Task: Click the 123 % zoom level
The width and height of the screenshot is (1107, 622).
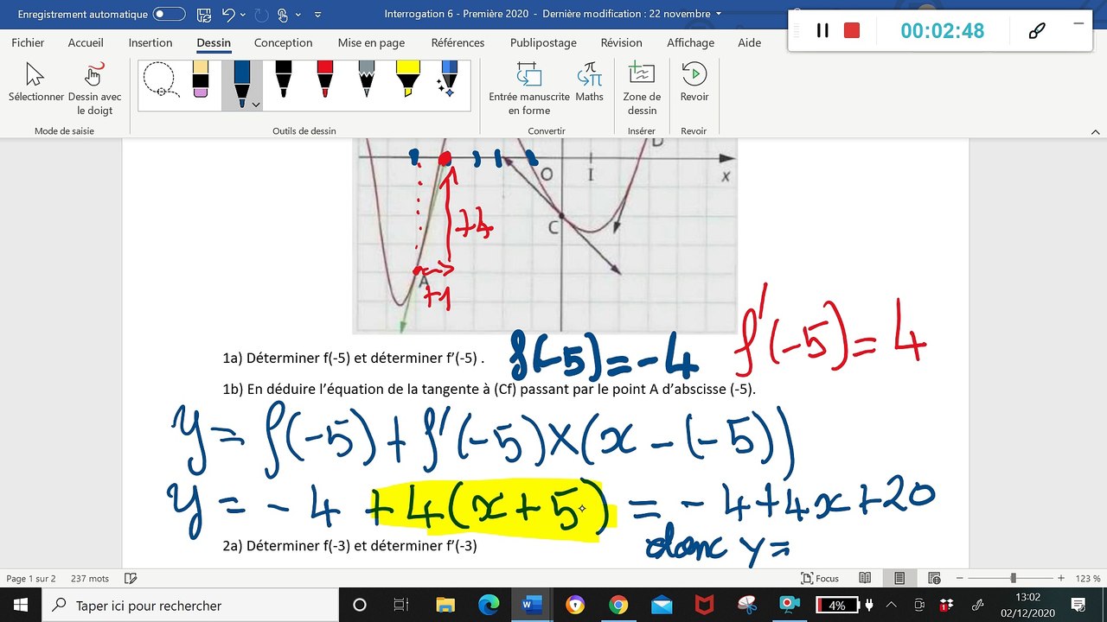Action: [1088, 578]
